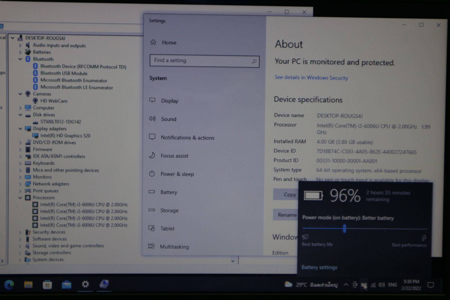The height and width of the screenshot is (300, 450).
Task: Click the Find a setting search box
Action: coord(204,60)
